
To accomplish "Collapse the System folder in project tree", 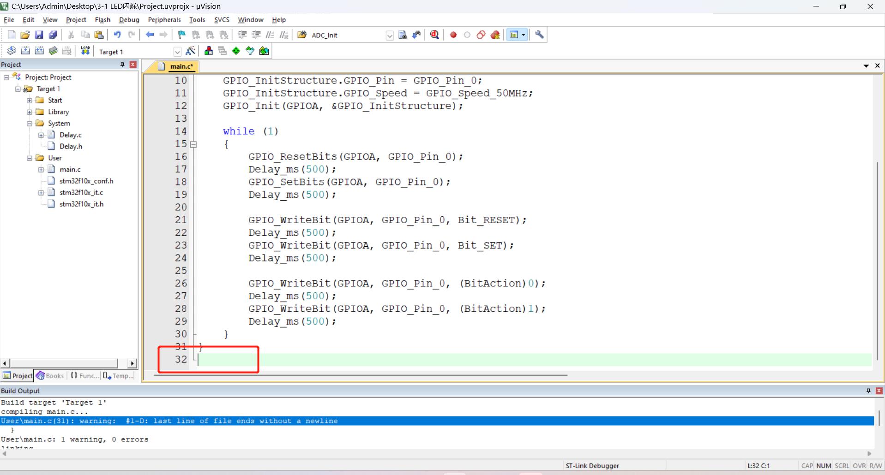I will pos(30,124).
